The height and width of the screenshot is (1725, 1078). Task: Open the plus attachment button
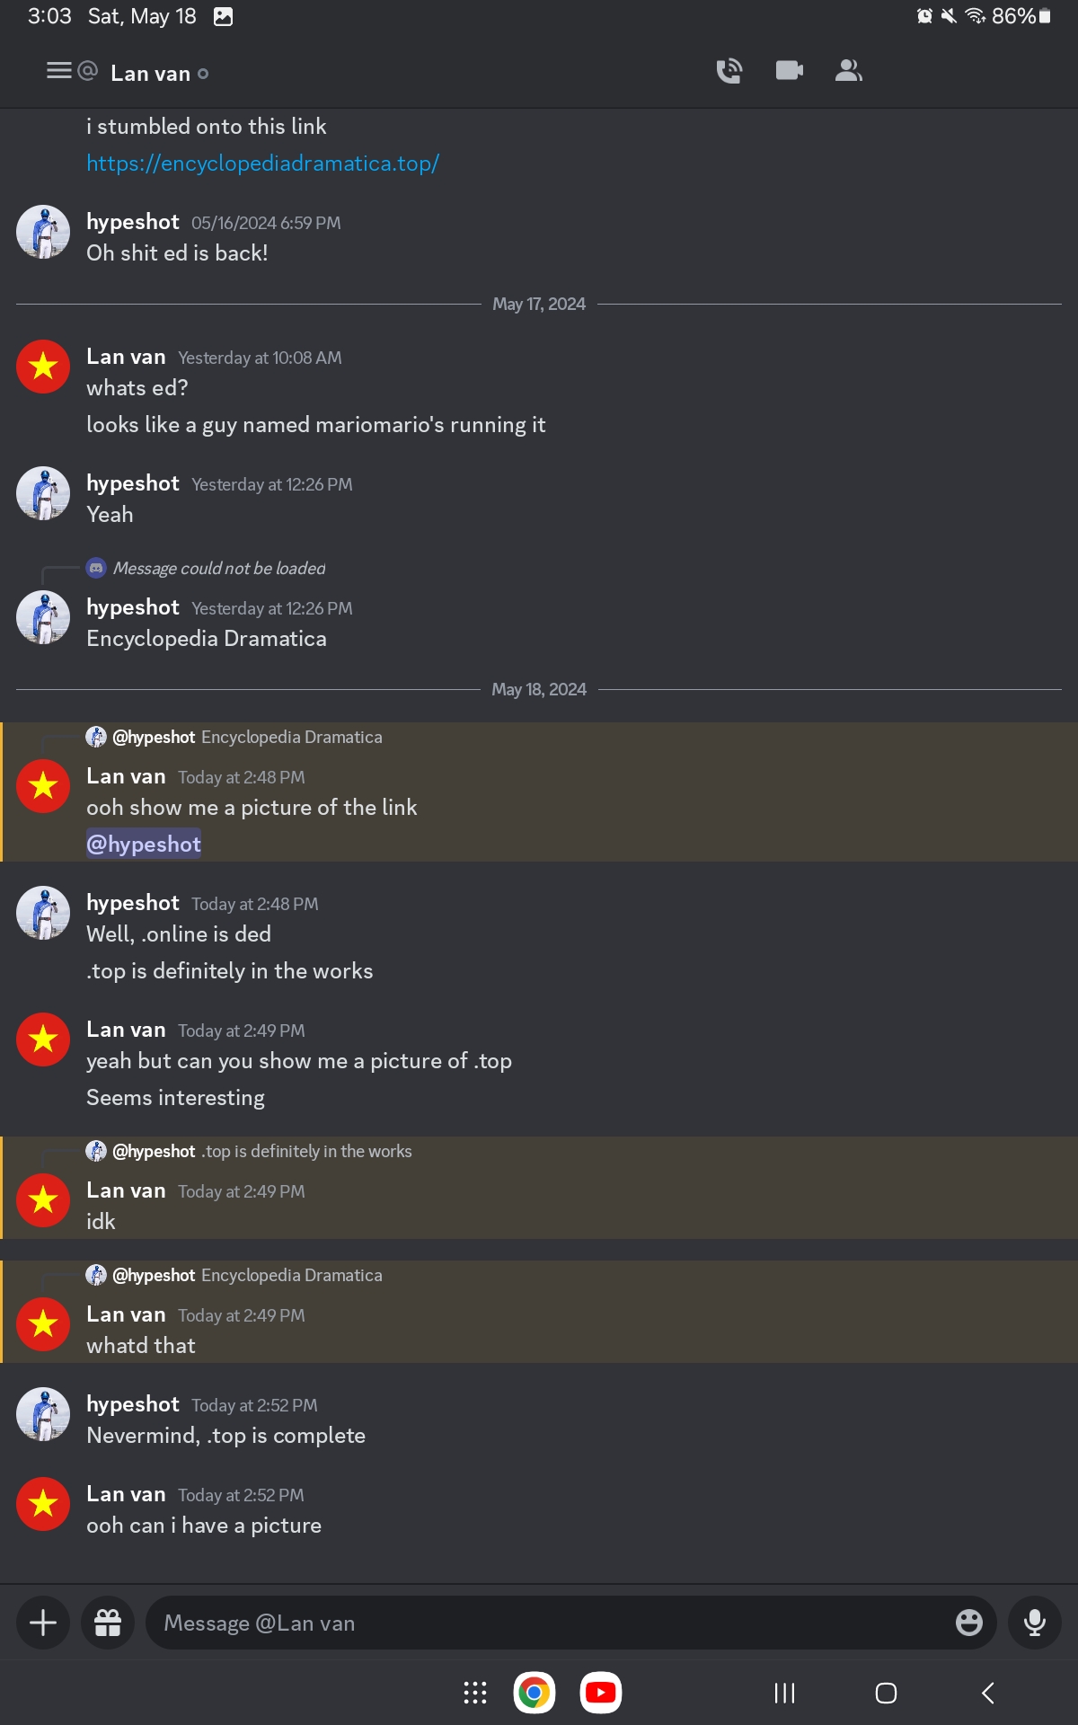[43, 1623]
